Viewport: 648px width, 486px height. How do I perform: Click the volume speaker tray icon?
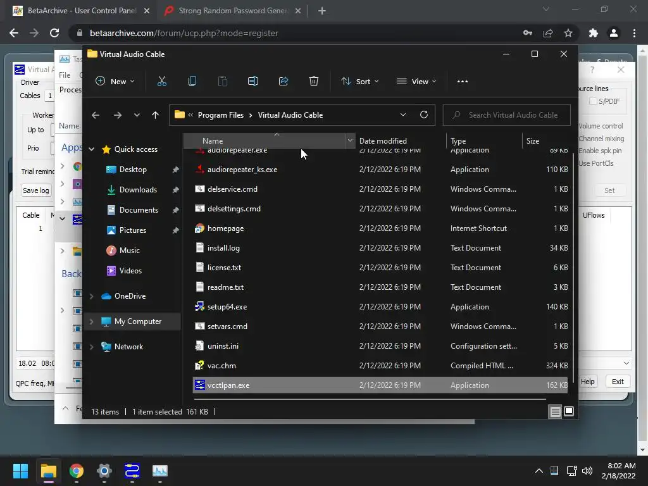point(587,471)
